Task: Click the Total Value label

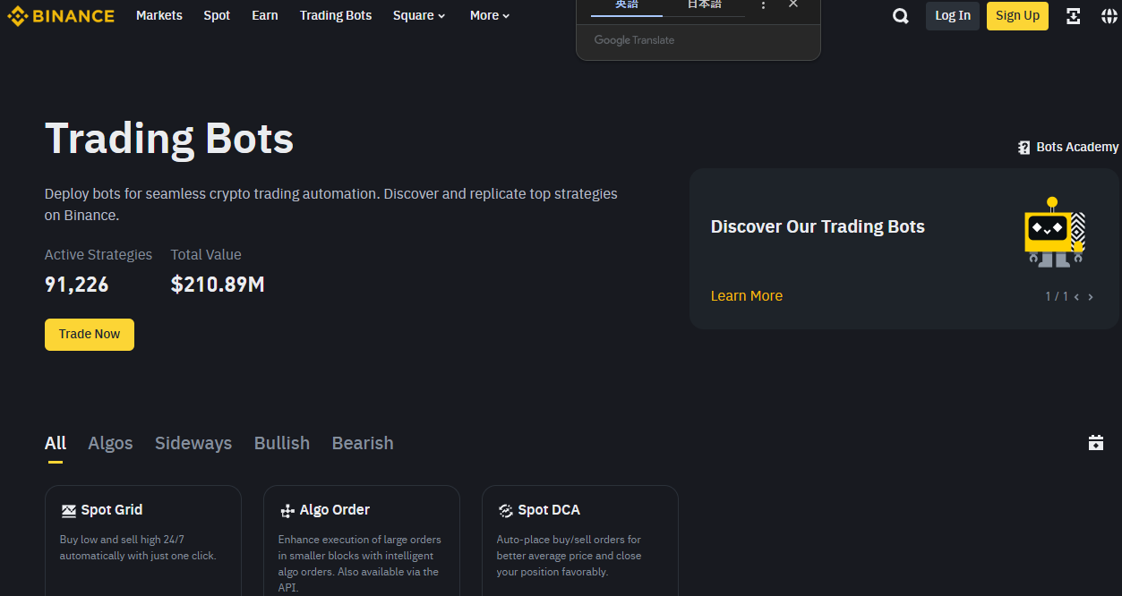Action: tap(206, 255)
